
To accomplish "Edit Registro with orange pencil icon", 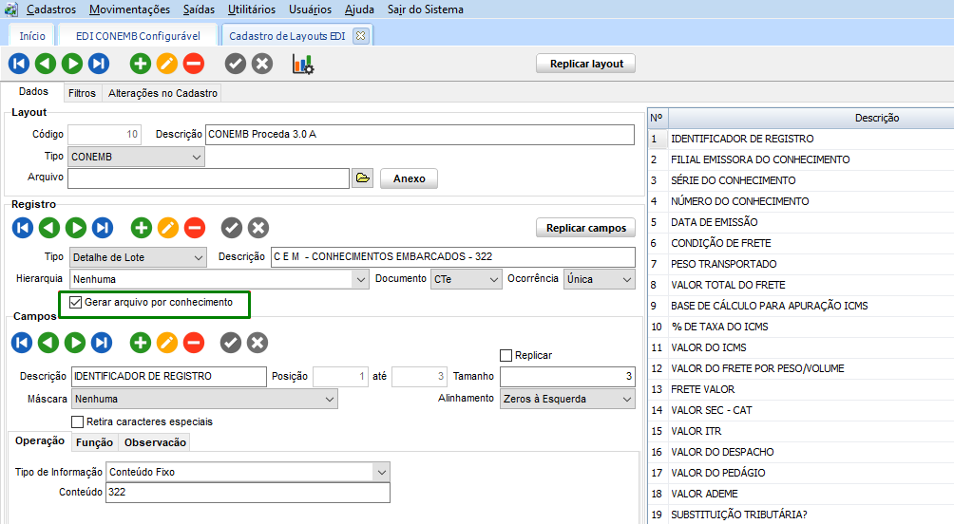I will click(168, 228).
